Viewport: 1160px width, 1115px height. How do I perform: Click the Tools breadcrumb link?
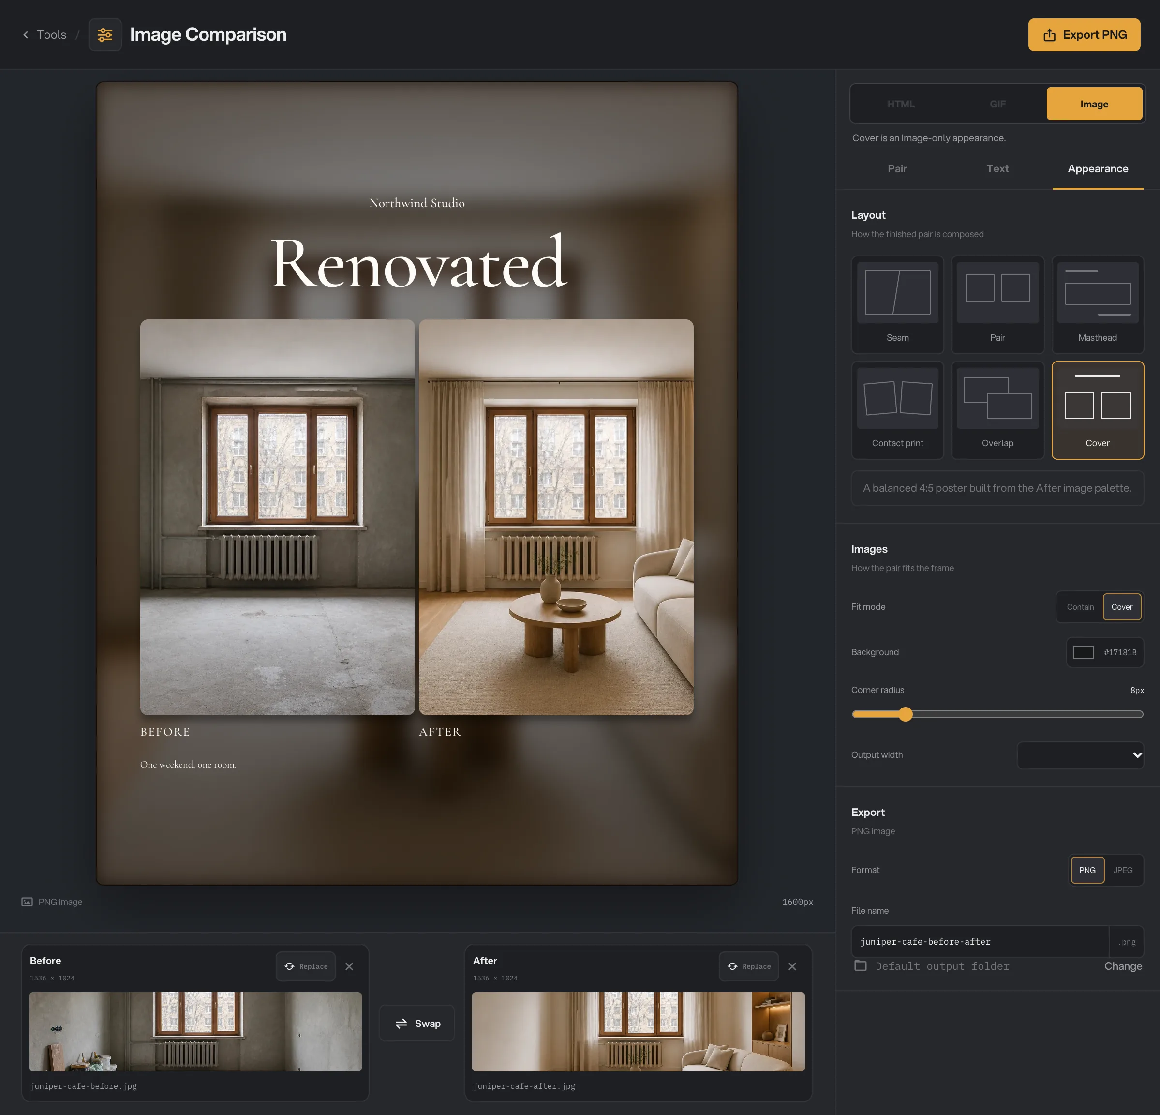point(51,35)
